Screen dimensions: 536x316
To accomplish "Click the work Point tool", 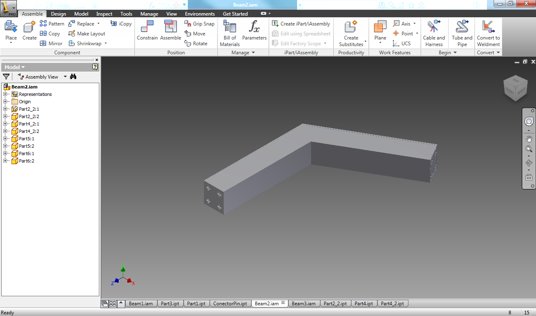I will tap(403, 34).
